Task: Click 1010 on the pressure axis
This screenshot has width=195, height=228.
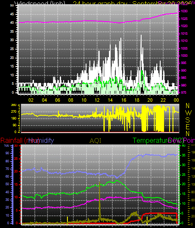Action: (184, 41)
